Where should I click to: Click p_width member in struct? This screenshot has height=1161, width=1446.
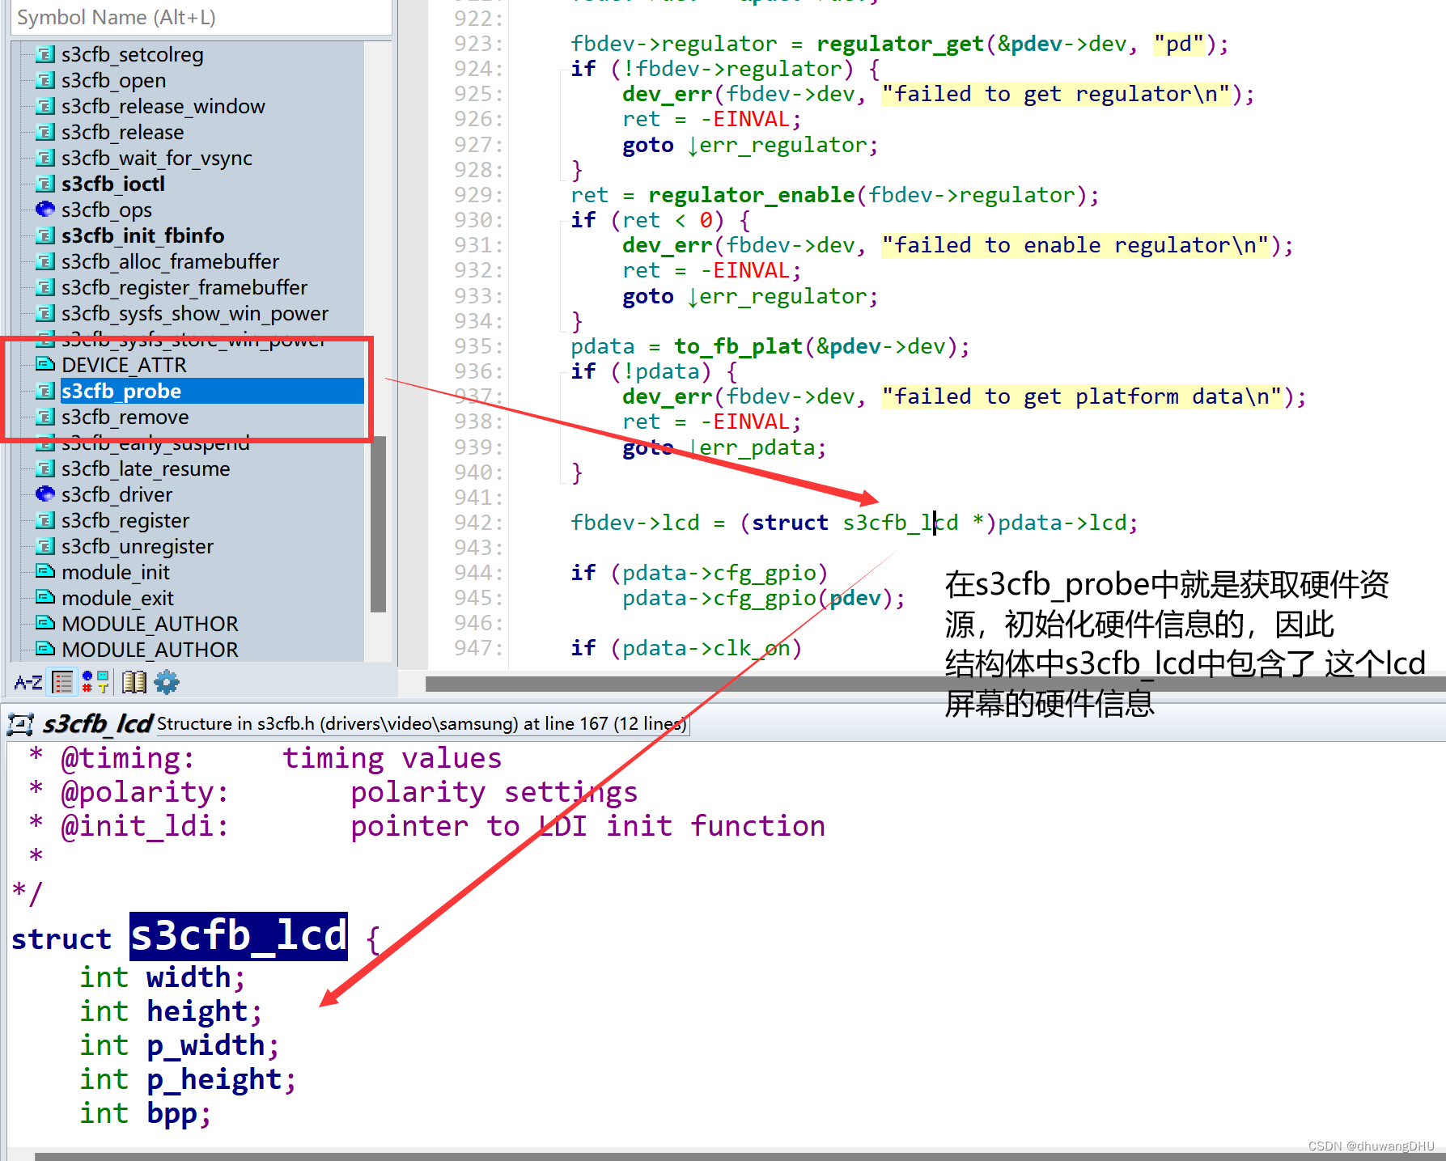206,1045
